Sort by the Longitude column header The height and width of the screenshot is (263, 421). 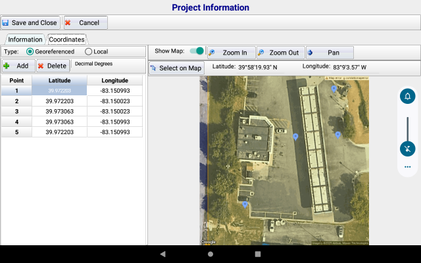coord(114,80)
